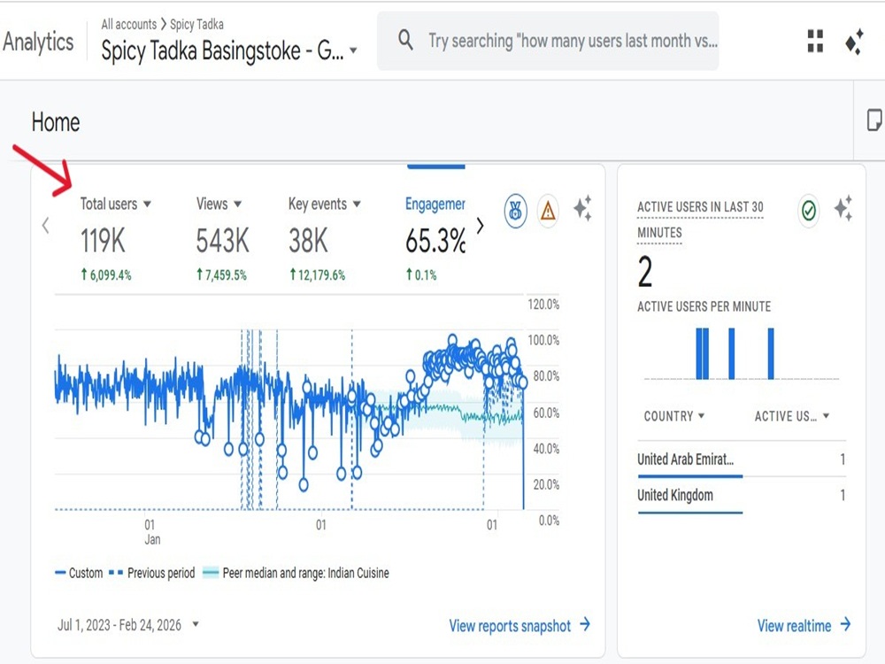885x664 pixels.
Task: Click the 65.3% engagement value
Action: tap(435, 241)
